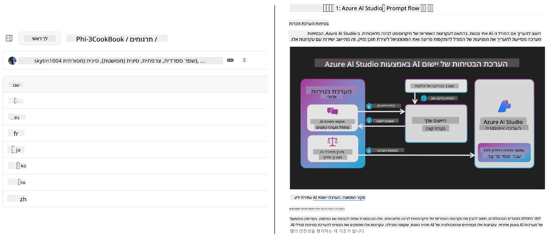Navigate up via the '..' parent directory row
The height and width of the screenshot is (238, 548).
pos(135,101)
